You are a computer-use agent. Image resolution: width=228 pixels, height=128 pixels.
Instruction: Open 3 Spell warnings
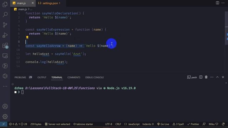[x=178, y=124]
